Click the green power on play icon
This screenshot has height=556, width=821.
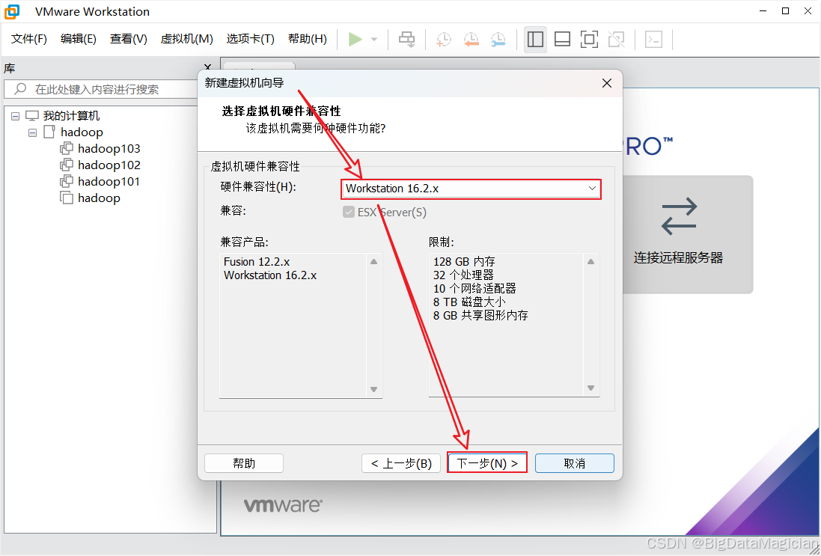(355, 39)
